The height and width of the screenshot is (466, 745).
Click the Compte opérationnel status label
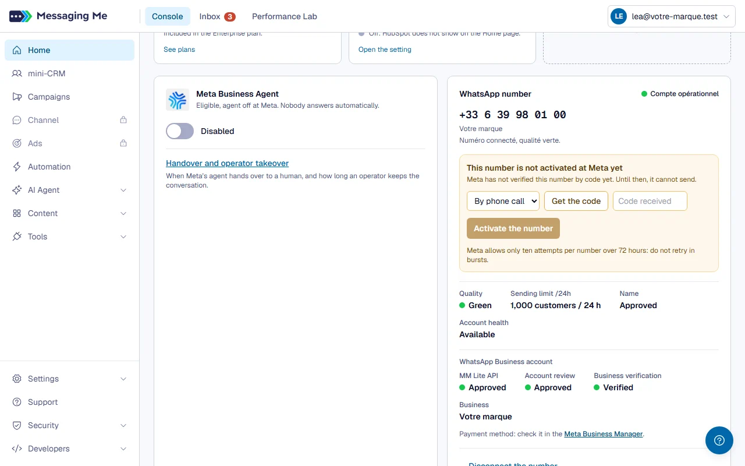point(684,94)
